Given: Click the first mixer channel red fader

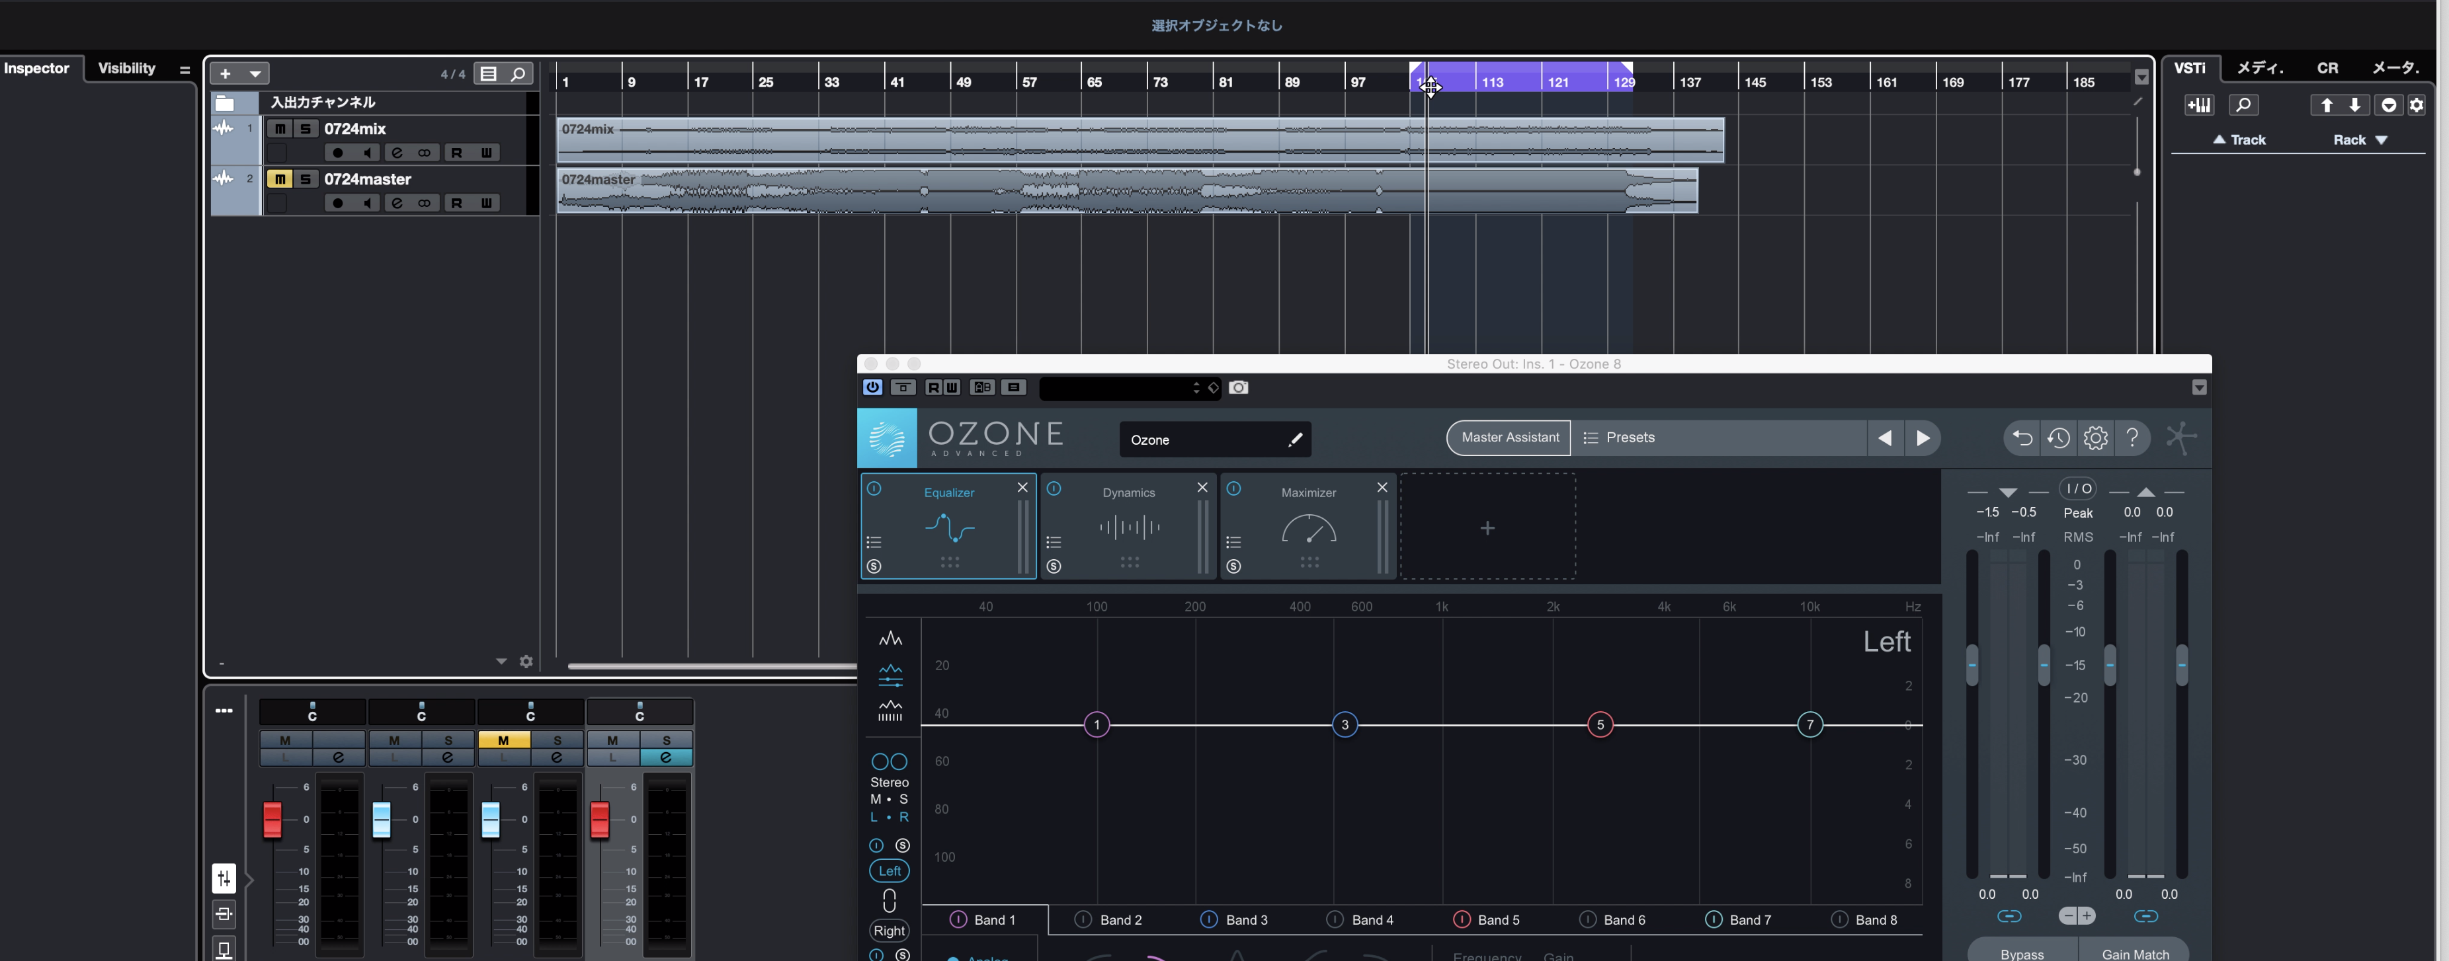Looking at the screenshot, I should (272, 820).
